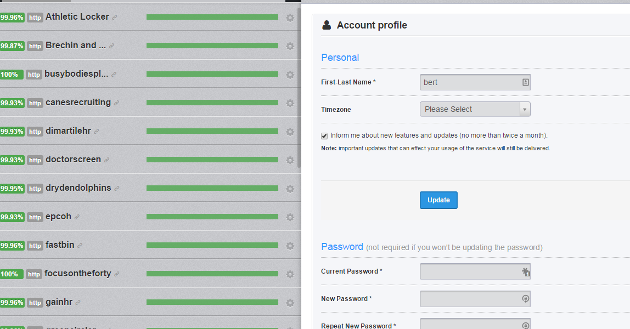630x329 pixels.
Task: Select the busybodiespl... monitor entry
Action: pyautogui.click(x=76, y=74)
